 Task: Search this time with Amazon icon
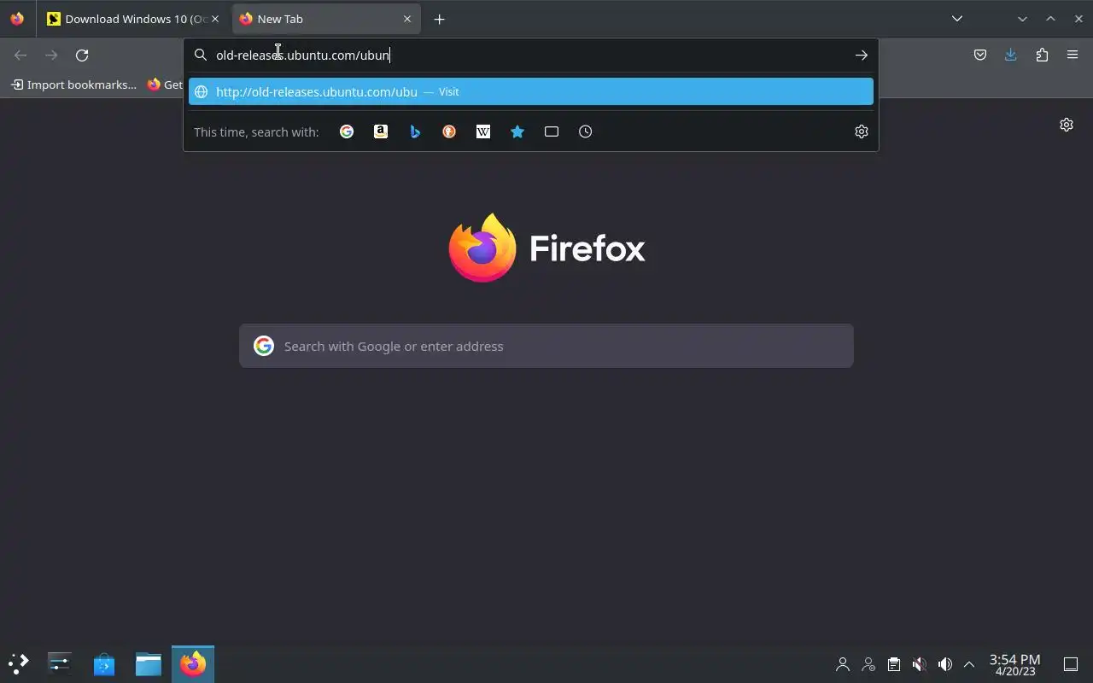pos(381,131)
